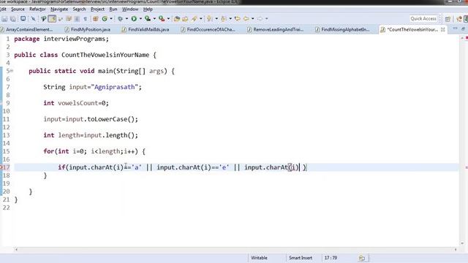Open the Help menu
Screen dimensions: 468x263
click(x=148, y=9)
